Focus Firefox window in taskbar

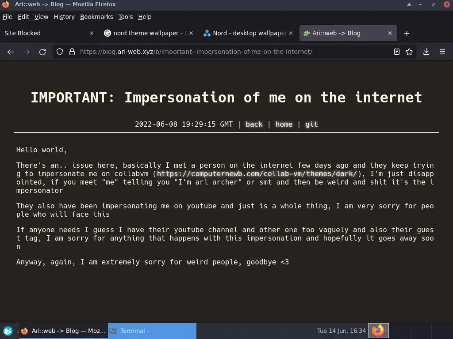click(x=64, y=331)
